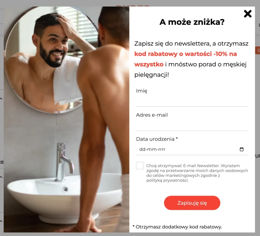Select the "dd" day segment of birth date

[142, 149]
